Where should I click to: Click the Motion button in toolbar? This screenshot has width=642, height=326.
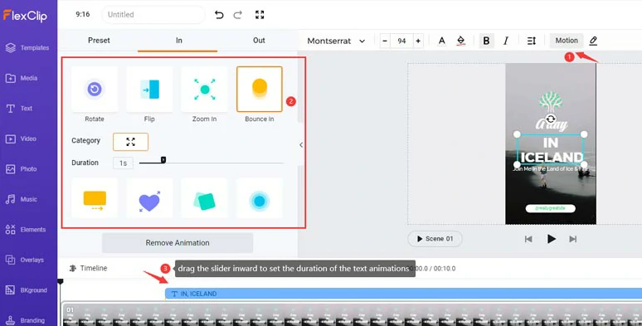(567, 41)
